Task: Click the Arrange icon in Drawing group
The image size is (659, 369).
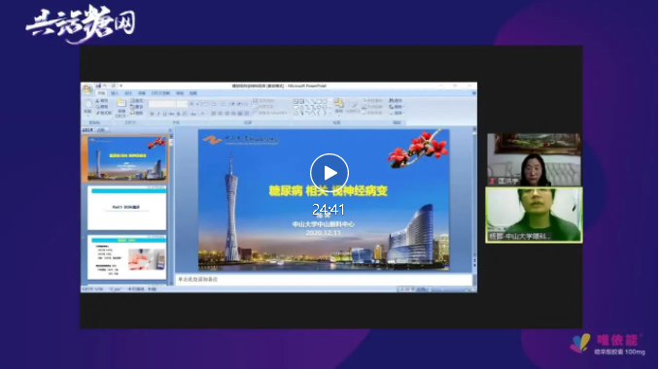Action: coord(339,107)
